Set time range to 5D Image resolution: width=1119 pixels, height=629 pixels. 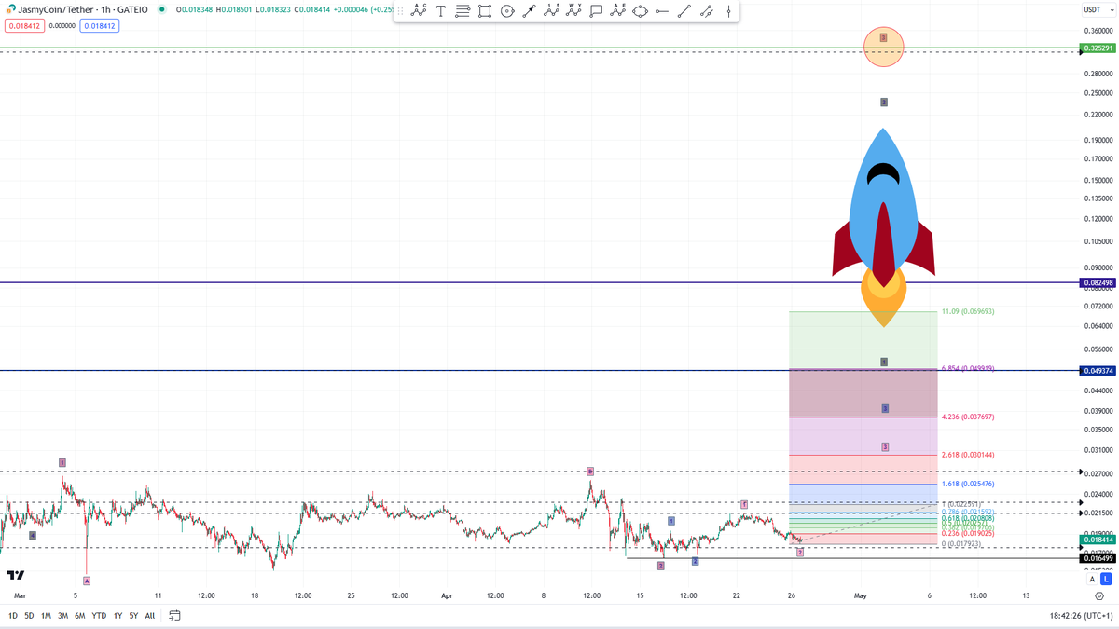pyautogui.click(x=29, y=616)
